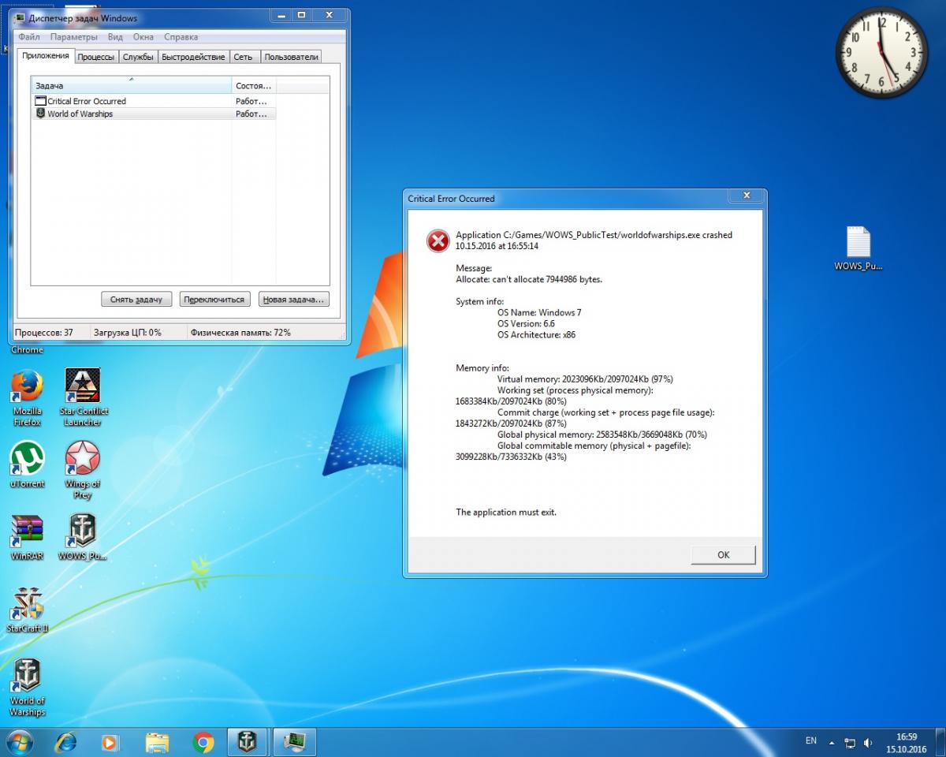
Task: Click the red error icon in the dialog
Action: (438, 241)
